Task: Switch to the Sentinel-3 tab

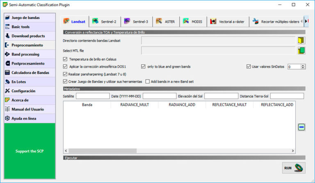Action: pos(137,21)
